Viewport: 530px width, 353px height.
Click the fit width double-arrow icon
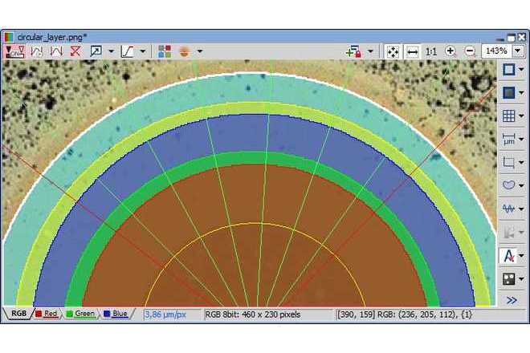[412, 51]
